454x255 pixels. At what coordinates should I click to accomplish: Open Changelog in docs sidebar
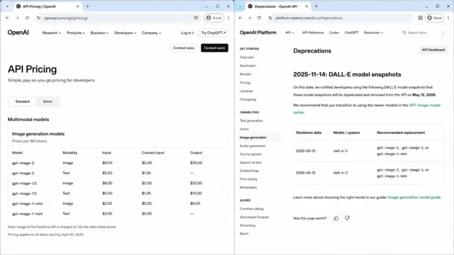click(248, 100)
